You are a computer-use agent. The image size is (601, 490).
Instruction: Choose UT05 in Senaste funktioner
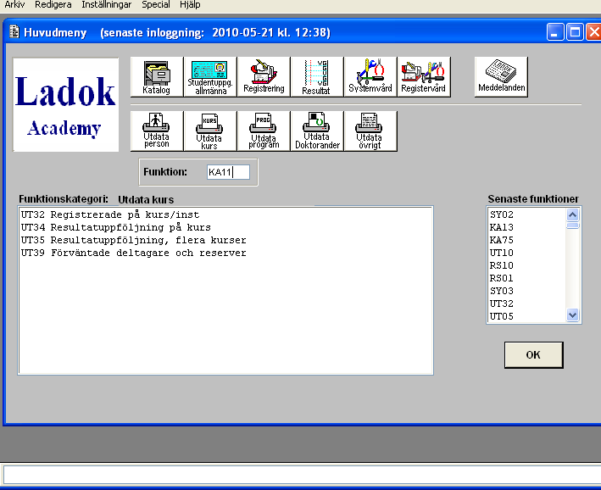coord(501,316)
